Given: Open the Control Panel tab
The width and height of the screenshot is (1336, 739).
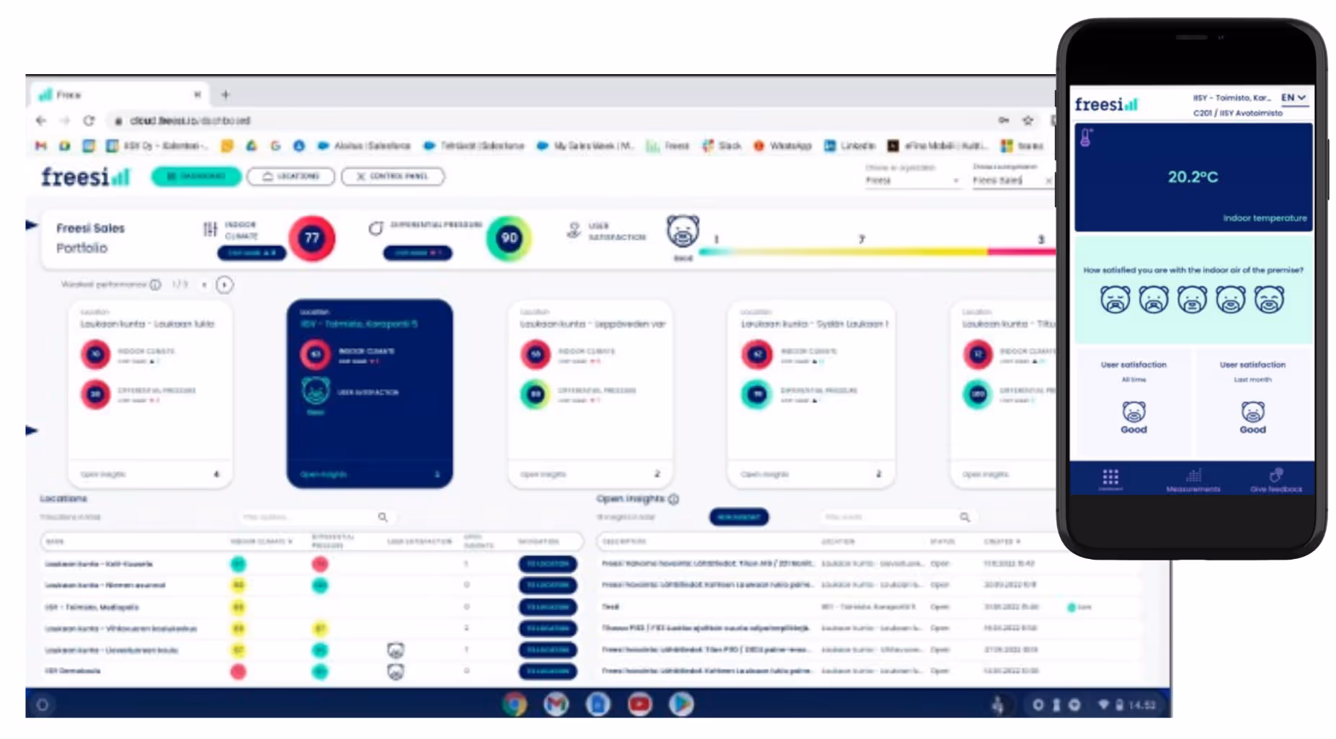Looking at the screenshot, I should pos(393,176).
